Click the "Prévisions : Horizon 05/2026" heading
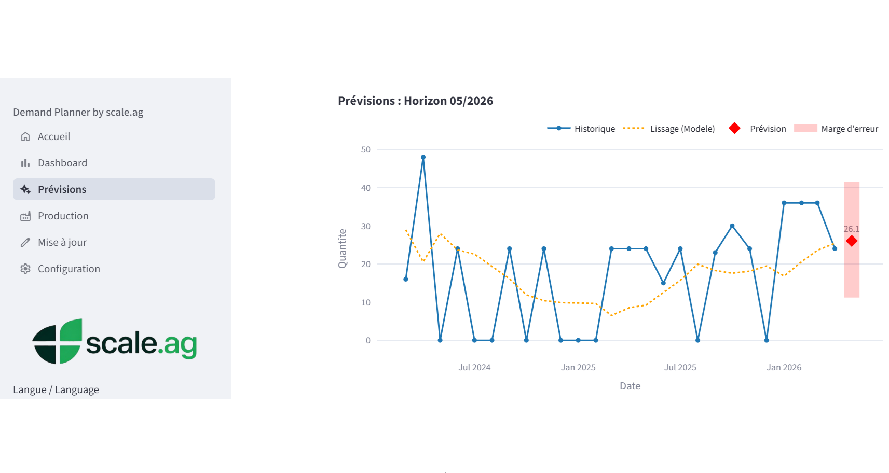889x473 pixels. click(416, 101)
